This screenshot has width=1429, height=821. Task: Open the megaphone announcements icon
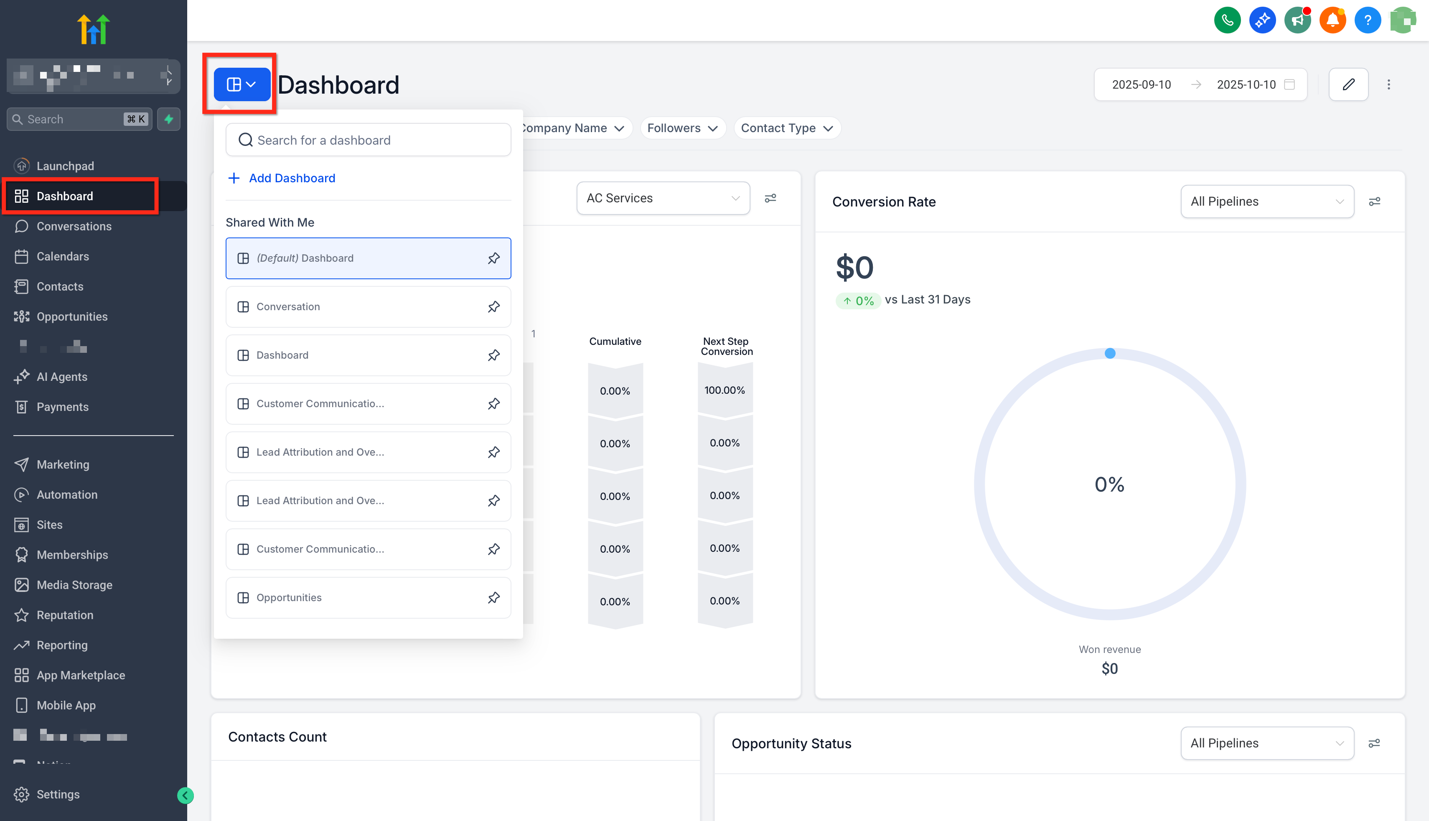1297,21
